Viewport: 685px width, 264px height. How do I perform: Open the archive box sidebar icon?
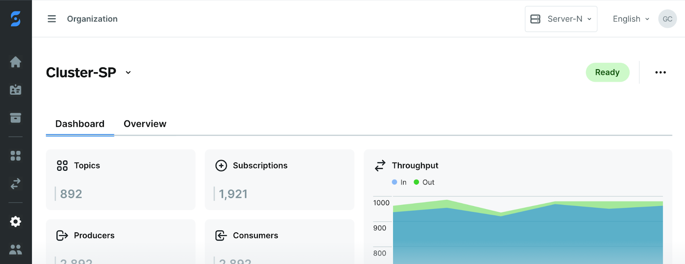point(16,118)
